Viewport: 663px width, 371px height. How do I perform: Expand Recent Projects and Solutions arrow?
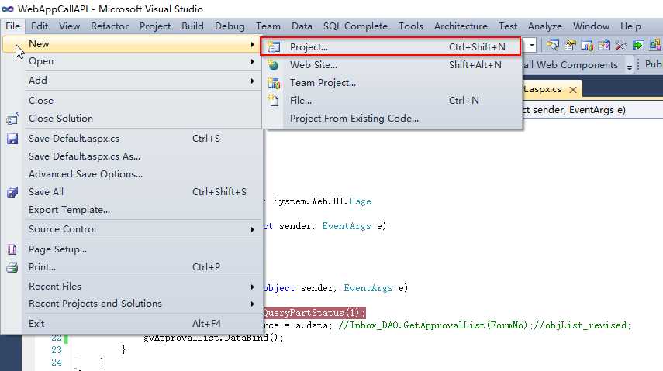[253, 304]
